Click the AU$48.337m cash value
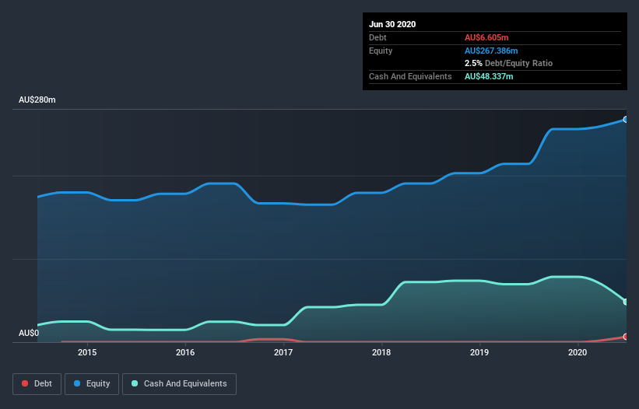The height and width of the screenshot is (409, 639). pos(489,76)
